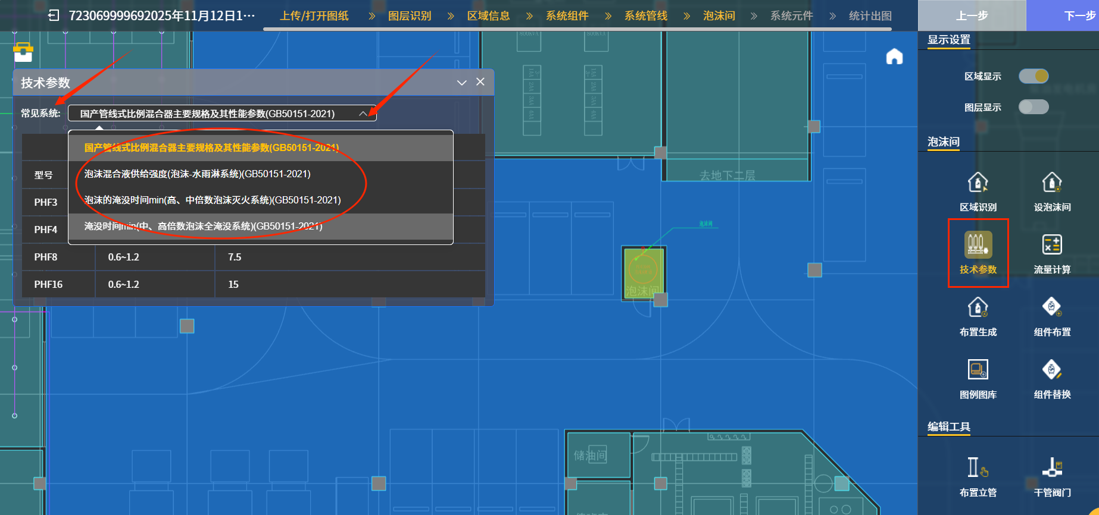This screenshot has height=515, width=1099.
Task: Click the 干管阀门 tool icon
Action: coord(1051,468)
